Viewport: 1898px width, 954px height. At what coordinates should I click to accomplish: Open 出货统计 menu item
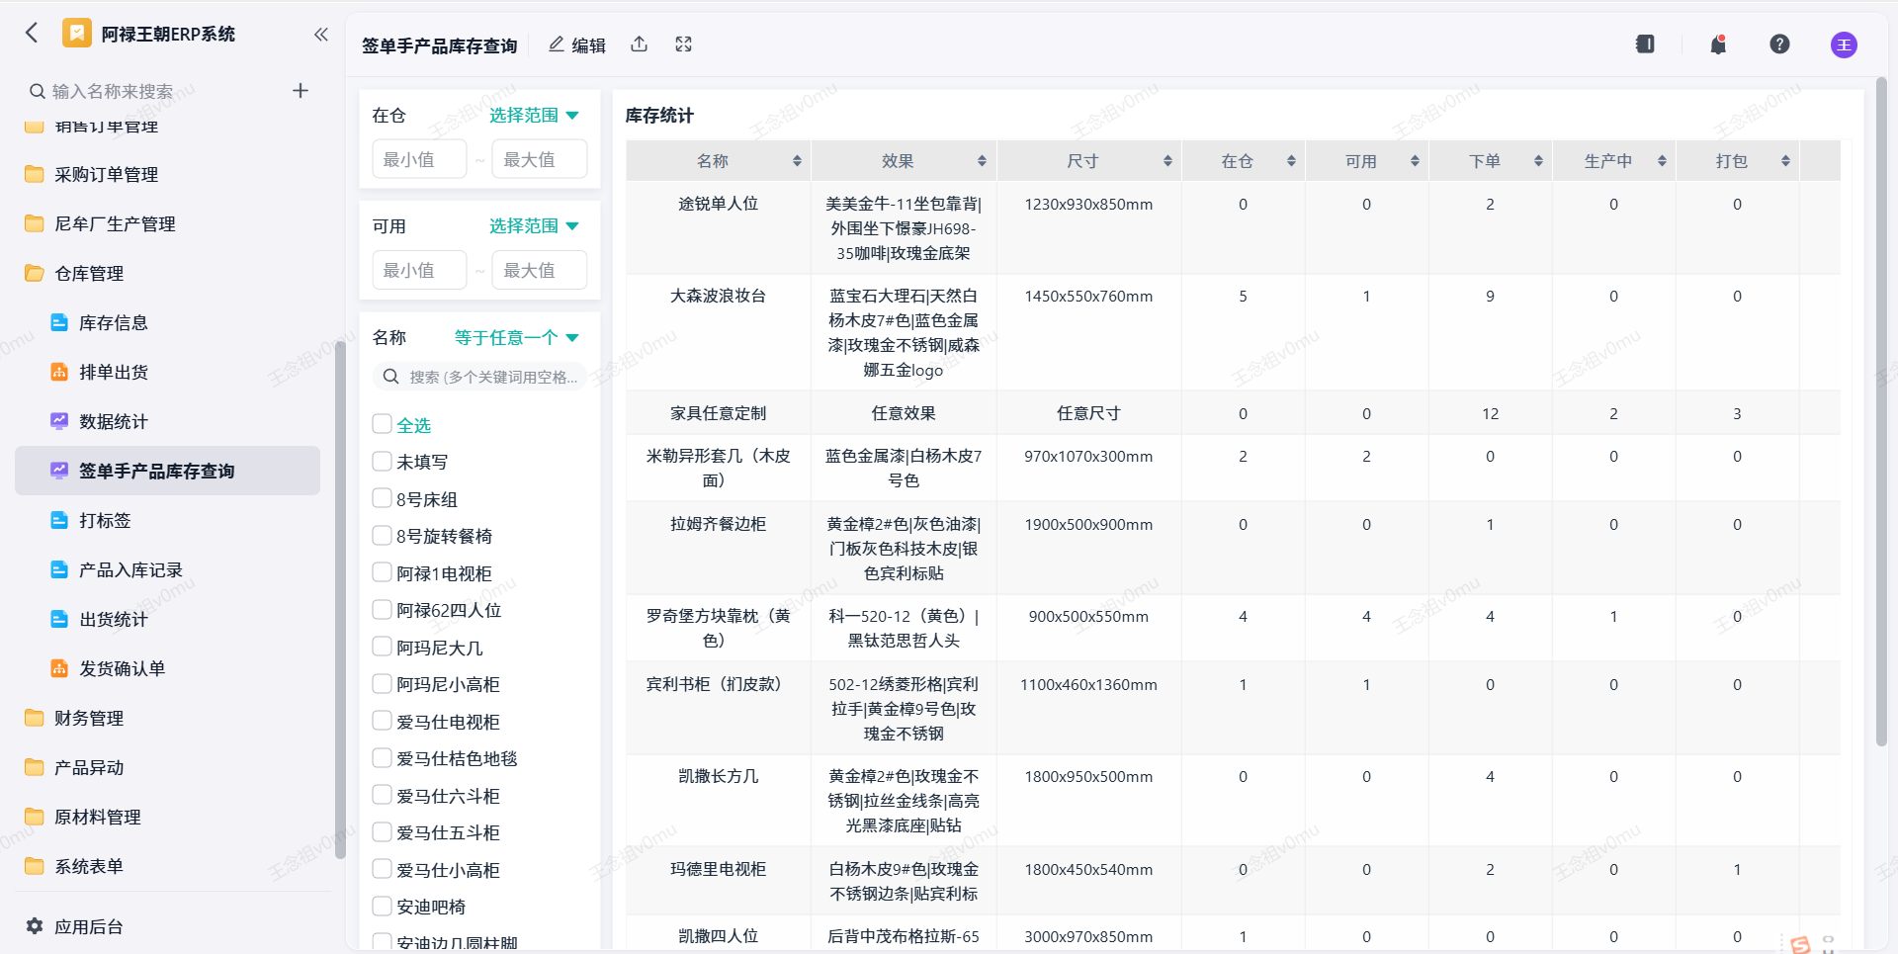[167, 620]
